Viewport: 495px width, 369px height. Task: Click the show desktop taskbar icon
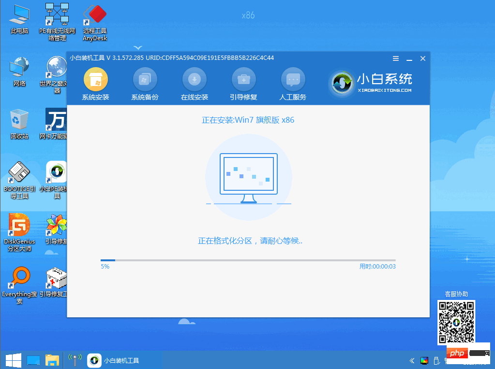click(33, 360)
